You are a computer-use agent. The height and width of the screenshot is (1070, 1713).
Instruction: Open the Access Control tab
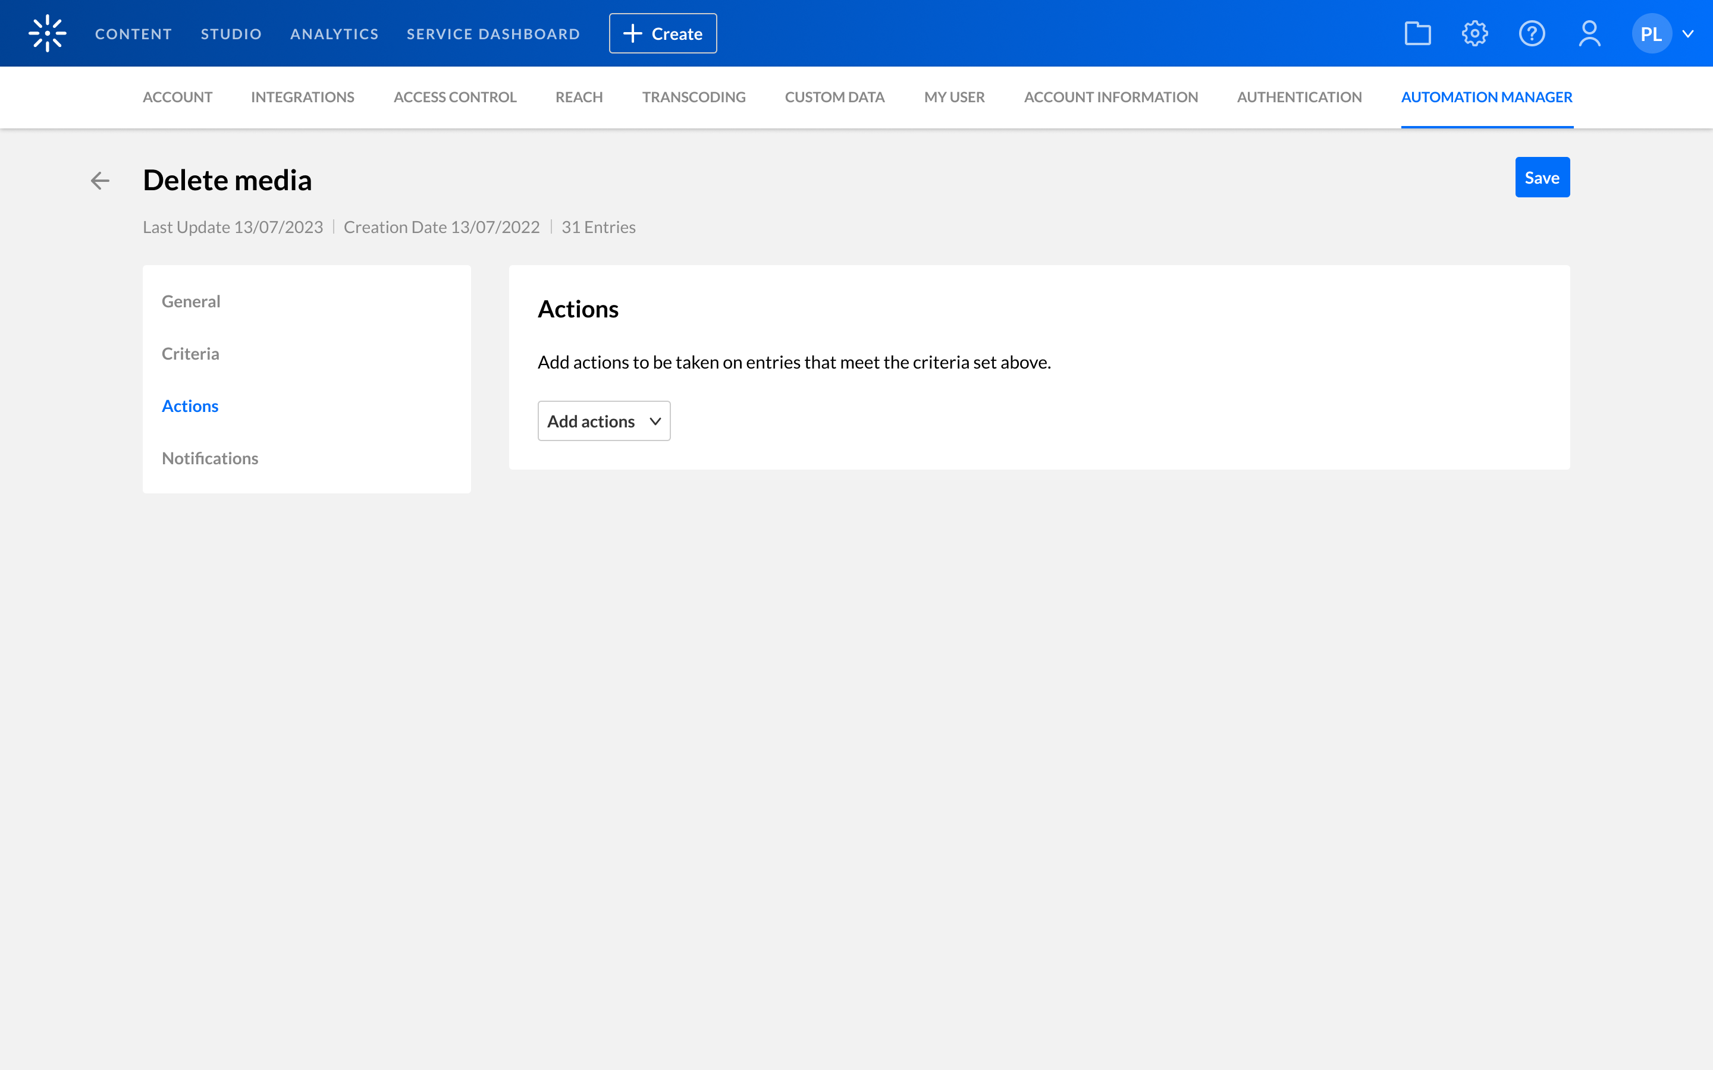point(454,97)
